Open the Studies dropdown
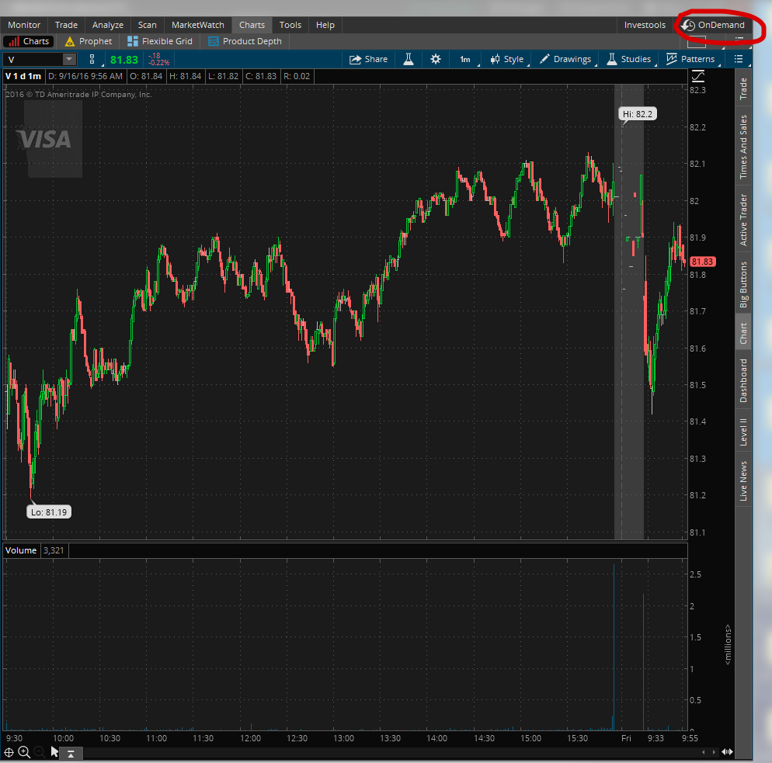The image size is (772, 763). pos(630,60)
